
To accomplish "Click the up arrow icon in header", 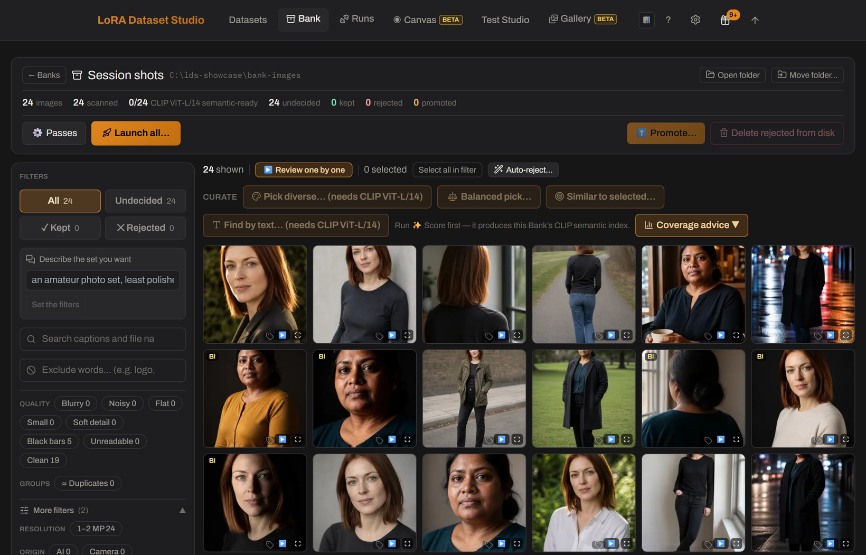I will [755, 20].
